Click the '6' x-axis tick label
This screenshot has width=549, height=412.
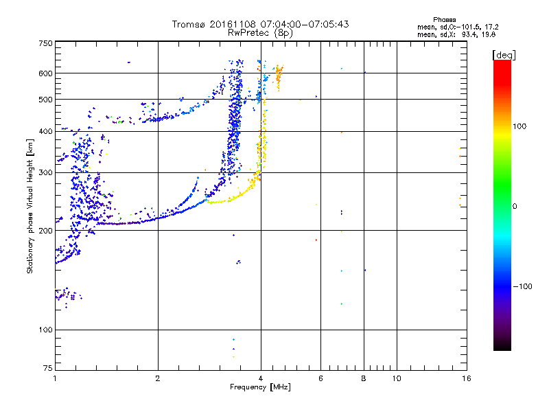point(320,378)
